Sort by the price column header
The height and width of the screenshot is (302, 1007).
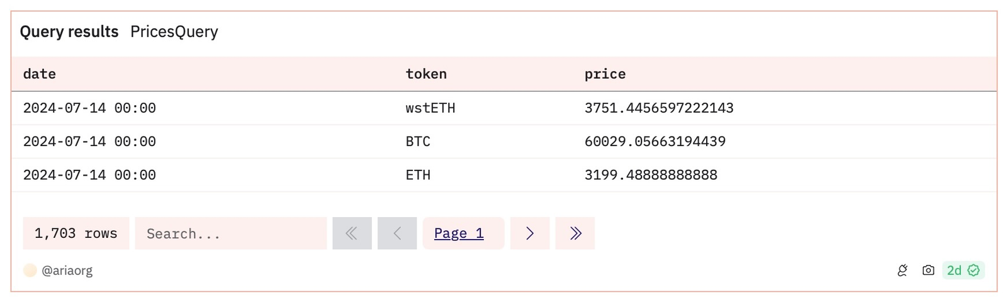coord(605,74)
